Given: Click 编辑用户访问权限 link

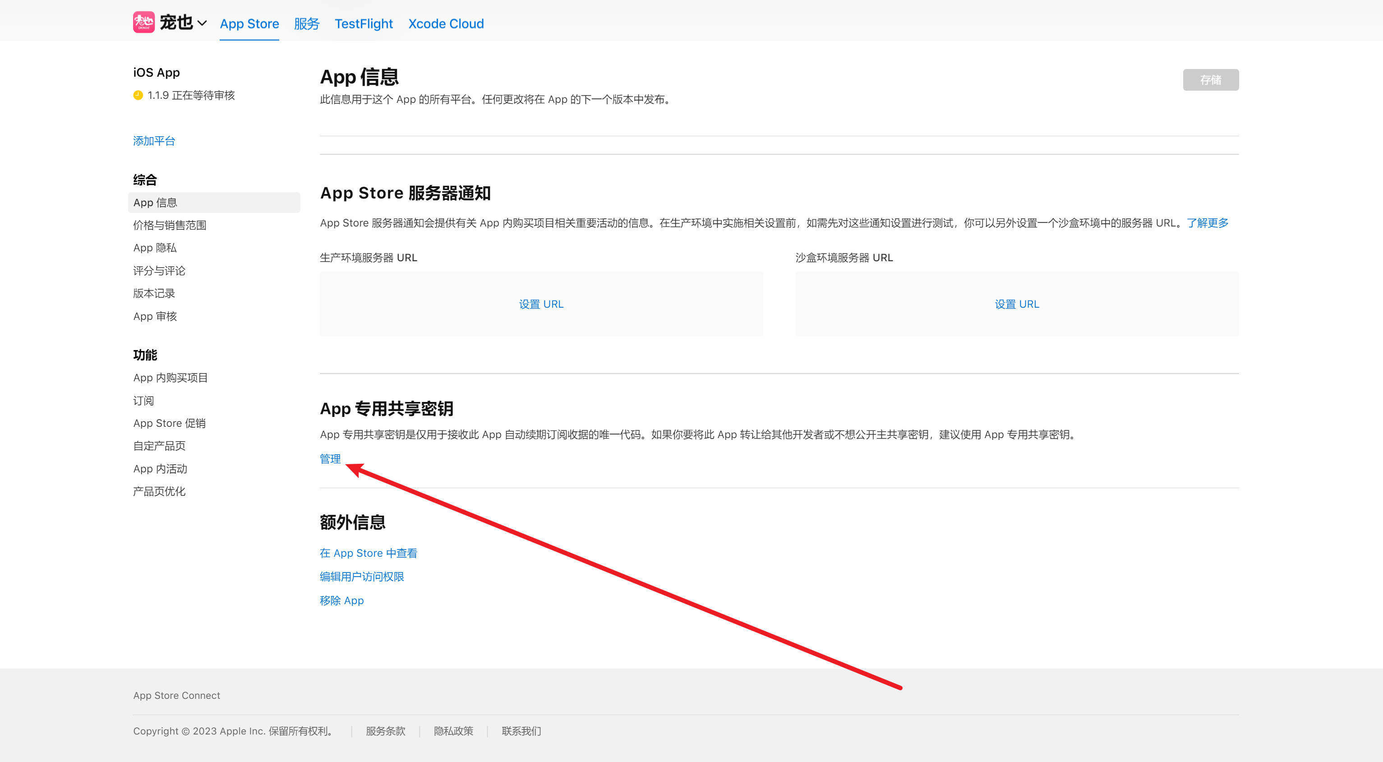Looking at the screenshot, I should [x=362, y=577].
